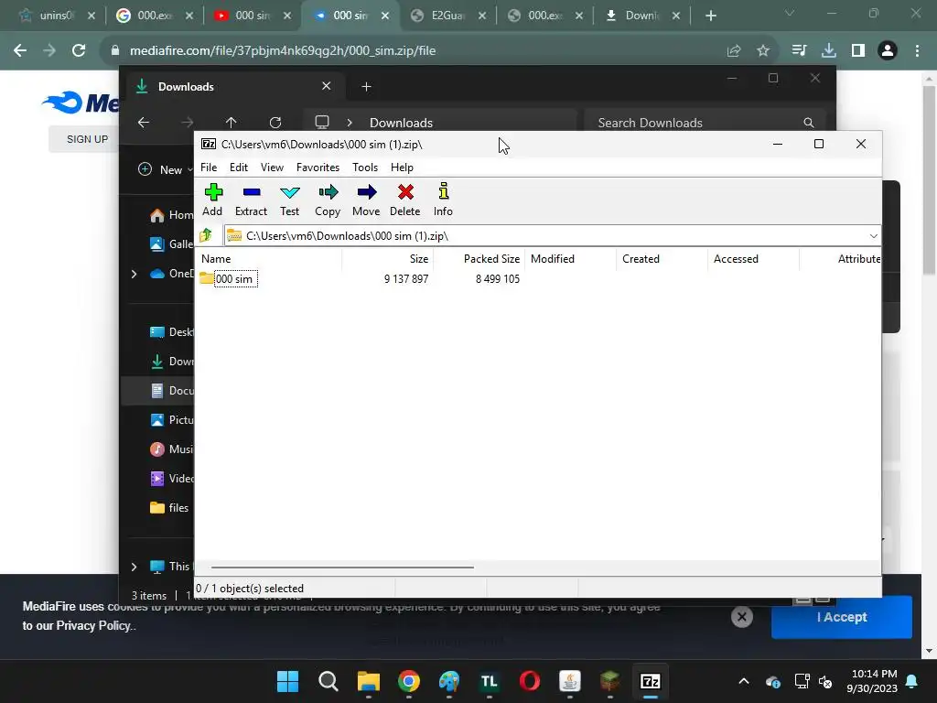Click the 9 137 897 size value
Image resolution: width=937 pixels, height=703 pixels.
pyautogui.click(x=406, y=279)
